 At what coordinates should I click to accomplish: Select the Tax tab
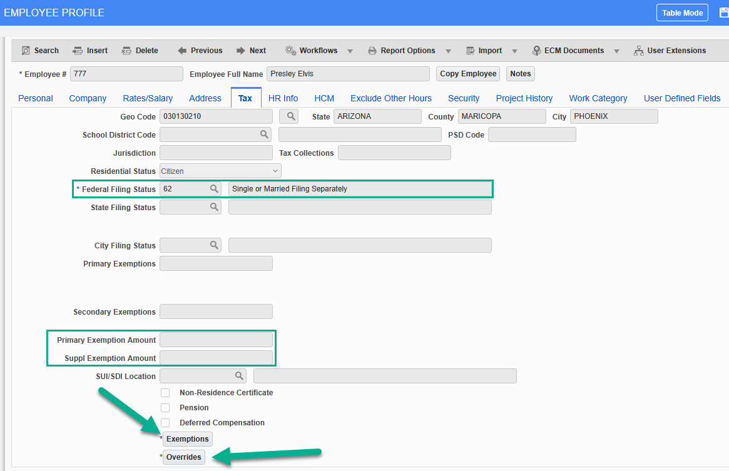pyautogui.click(x=245, y=98)
